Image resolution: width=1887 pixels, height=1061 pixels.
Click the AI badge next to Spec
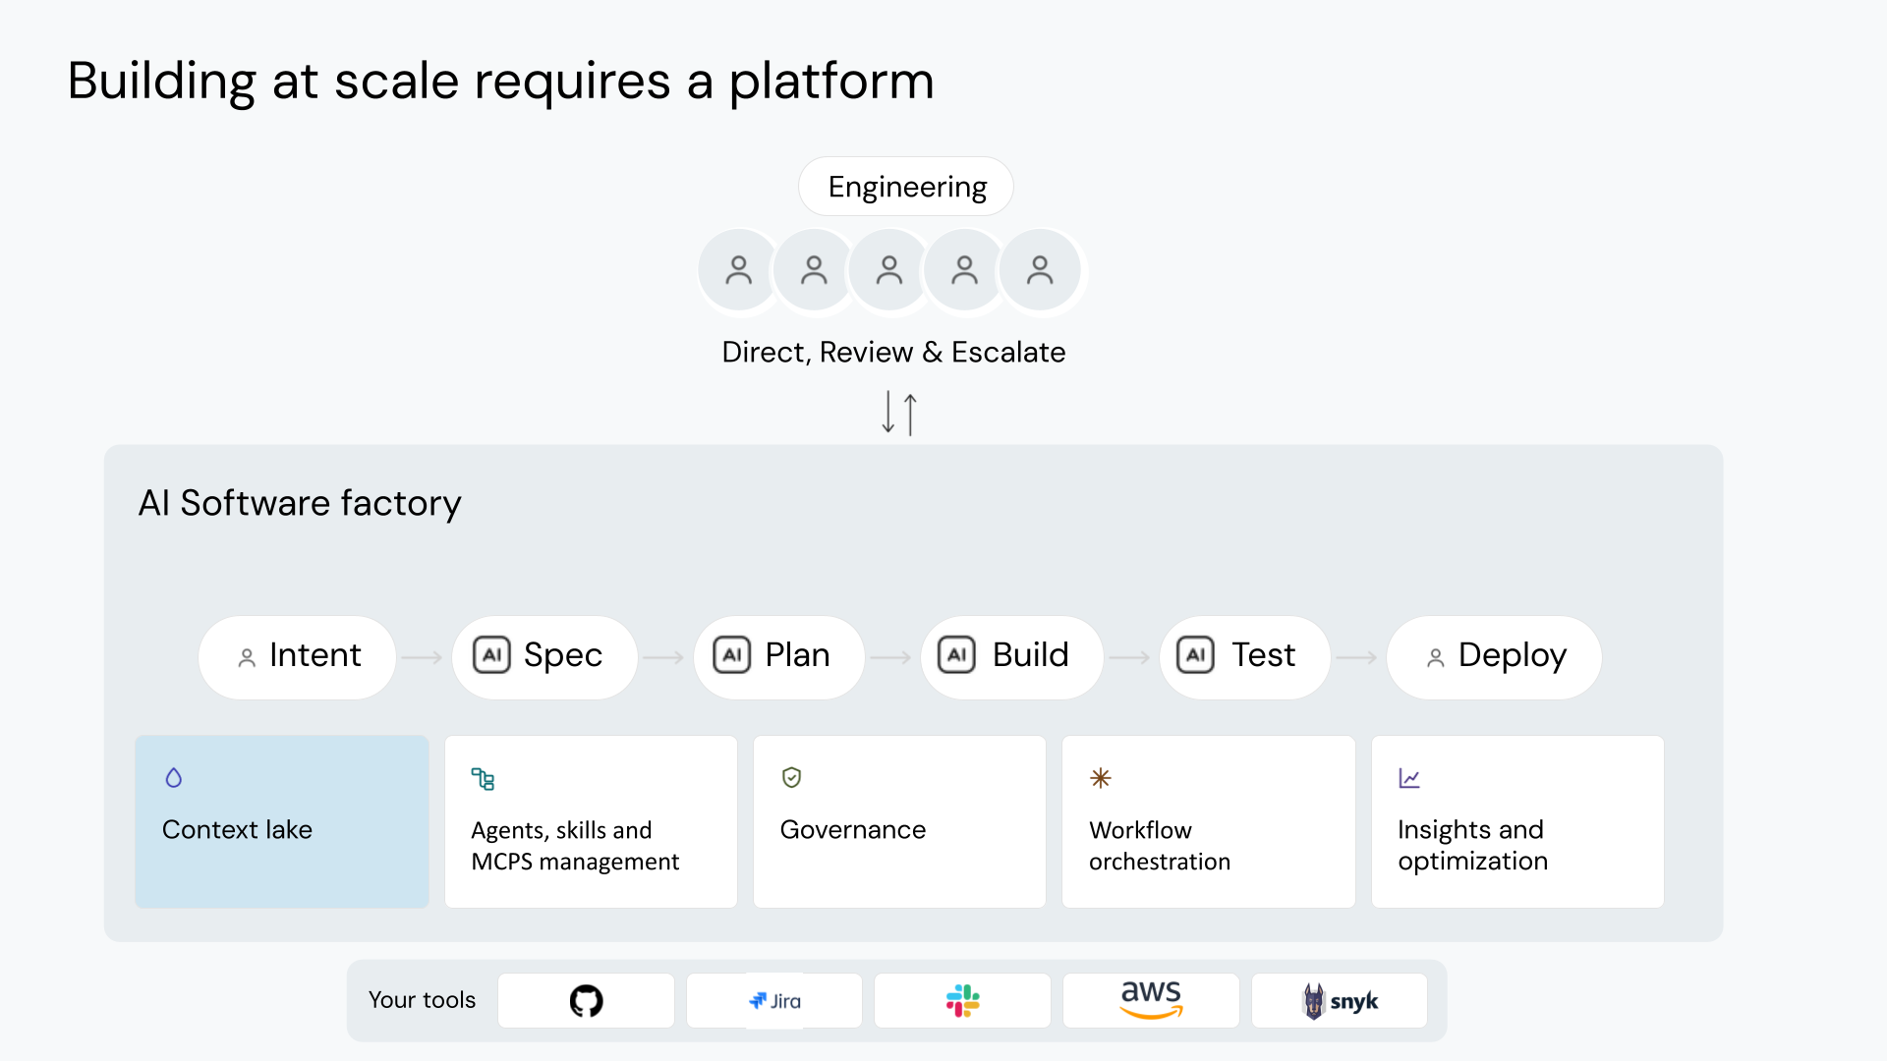click(x=491, y=655)
